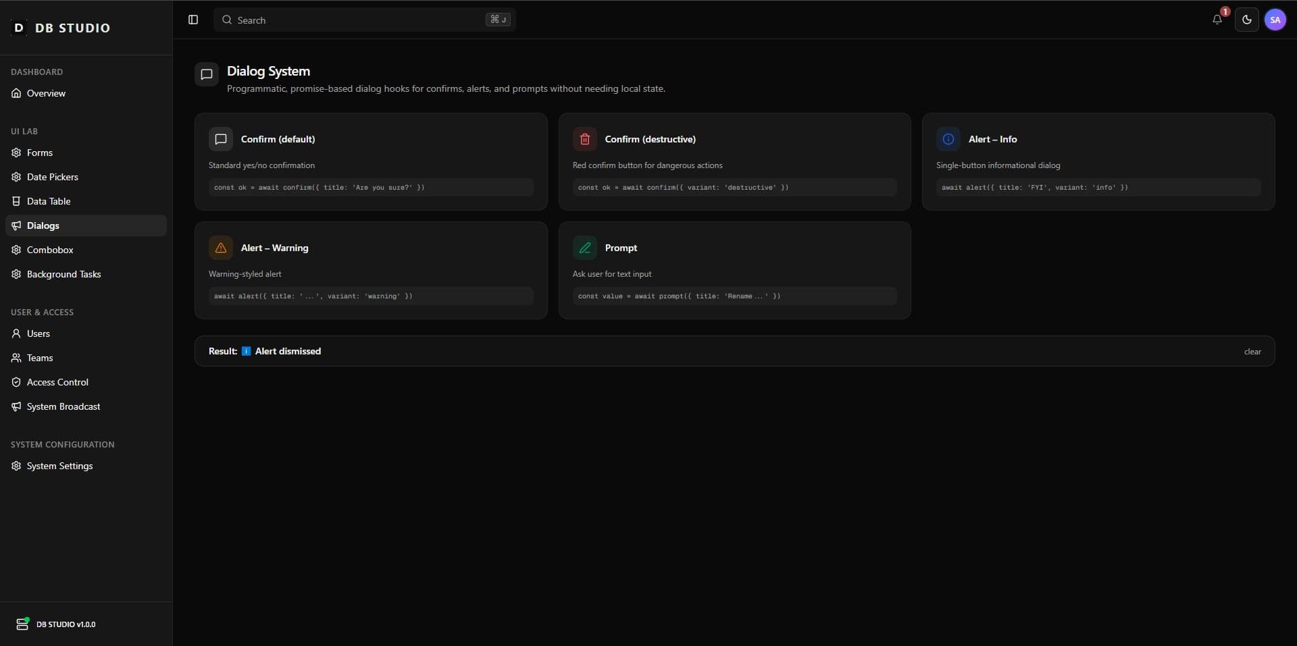Open System Settings in sidebar
The width and height of the screenshot is (1297, 646).
(x=59, y=466)
